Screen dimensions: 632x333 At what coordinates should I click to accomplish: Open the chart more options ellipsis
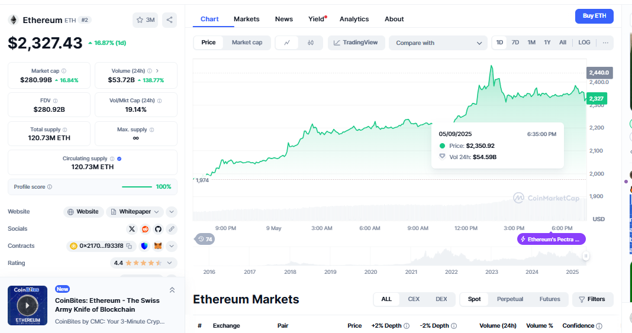tap(605, 43)
